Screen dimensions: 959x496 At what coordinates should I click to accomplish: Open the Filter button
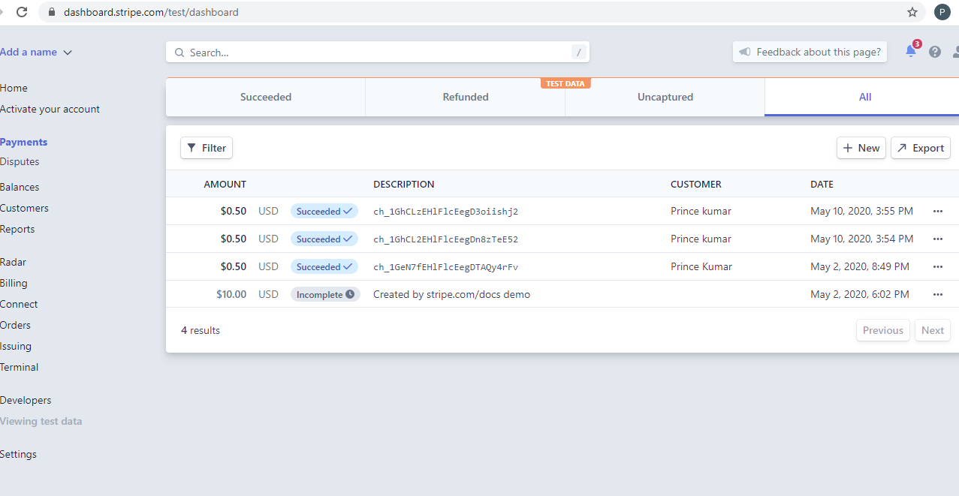click(207, 148)
